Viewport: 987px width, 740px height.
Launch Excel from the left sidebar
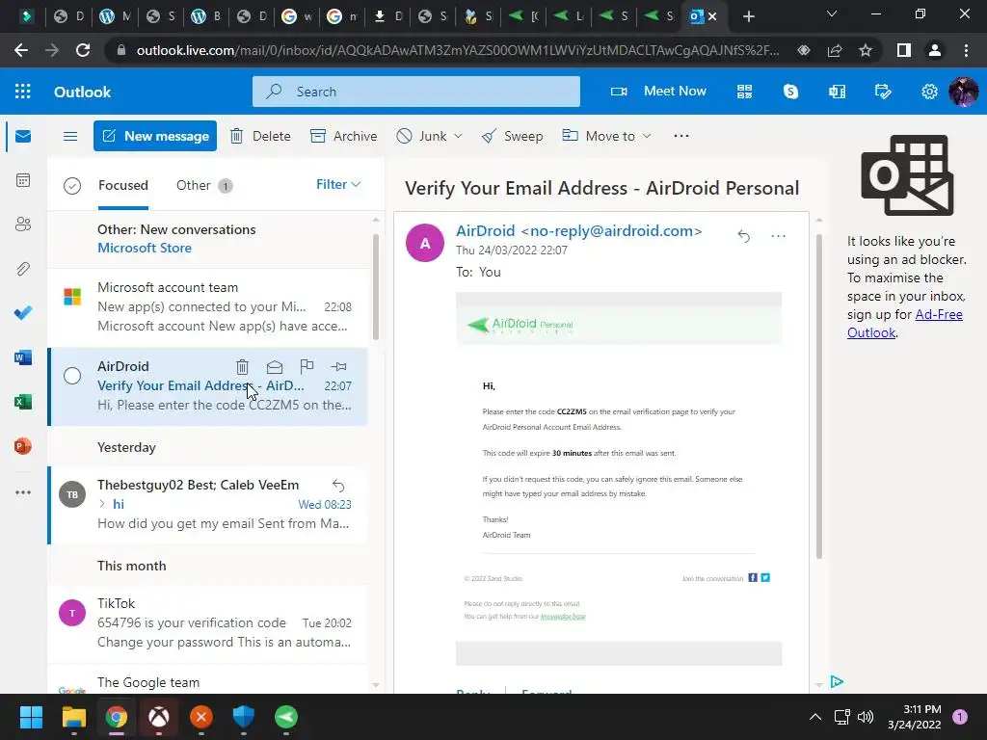coord(23,402)
